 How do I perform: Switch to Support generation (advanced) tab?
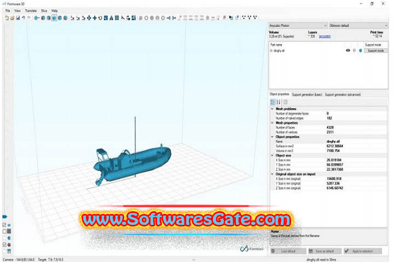tap(343, 94)
